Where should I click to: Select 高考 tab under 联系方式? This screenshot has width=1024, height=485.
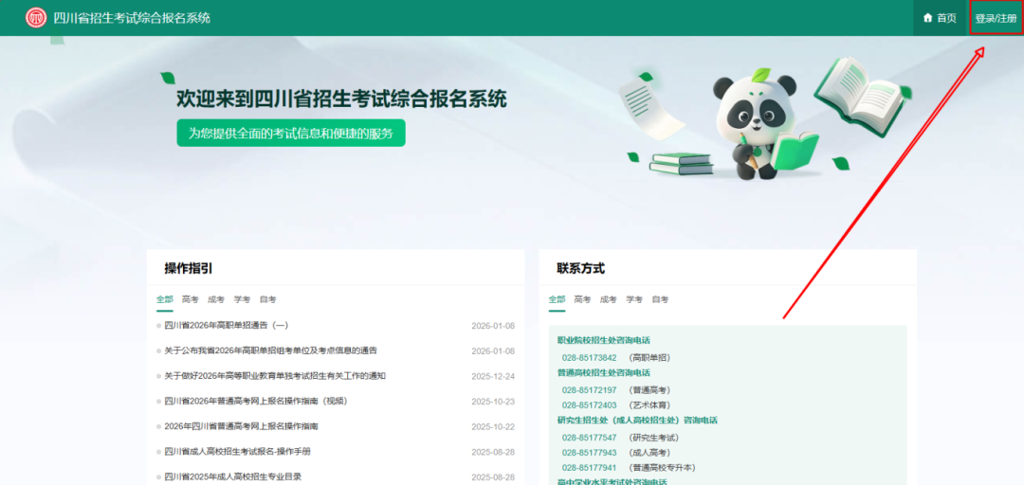(582, 299)
